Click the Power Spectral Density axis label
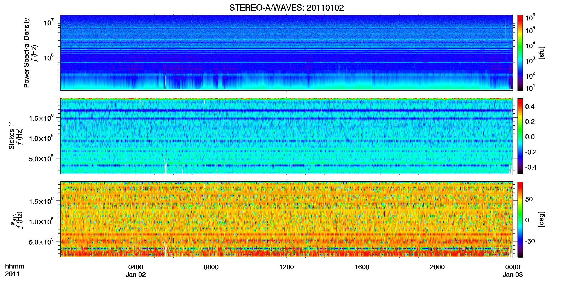573x295 pixels. pyautogui.click(x=27, y=53)
